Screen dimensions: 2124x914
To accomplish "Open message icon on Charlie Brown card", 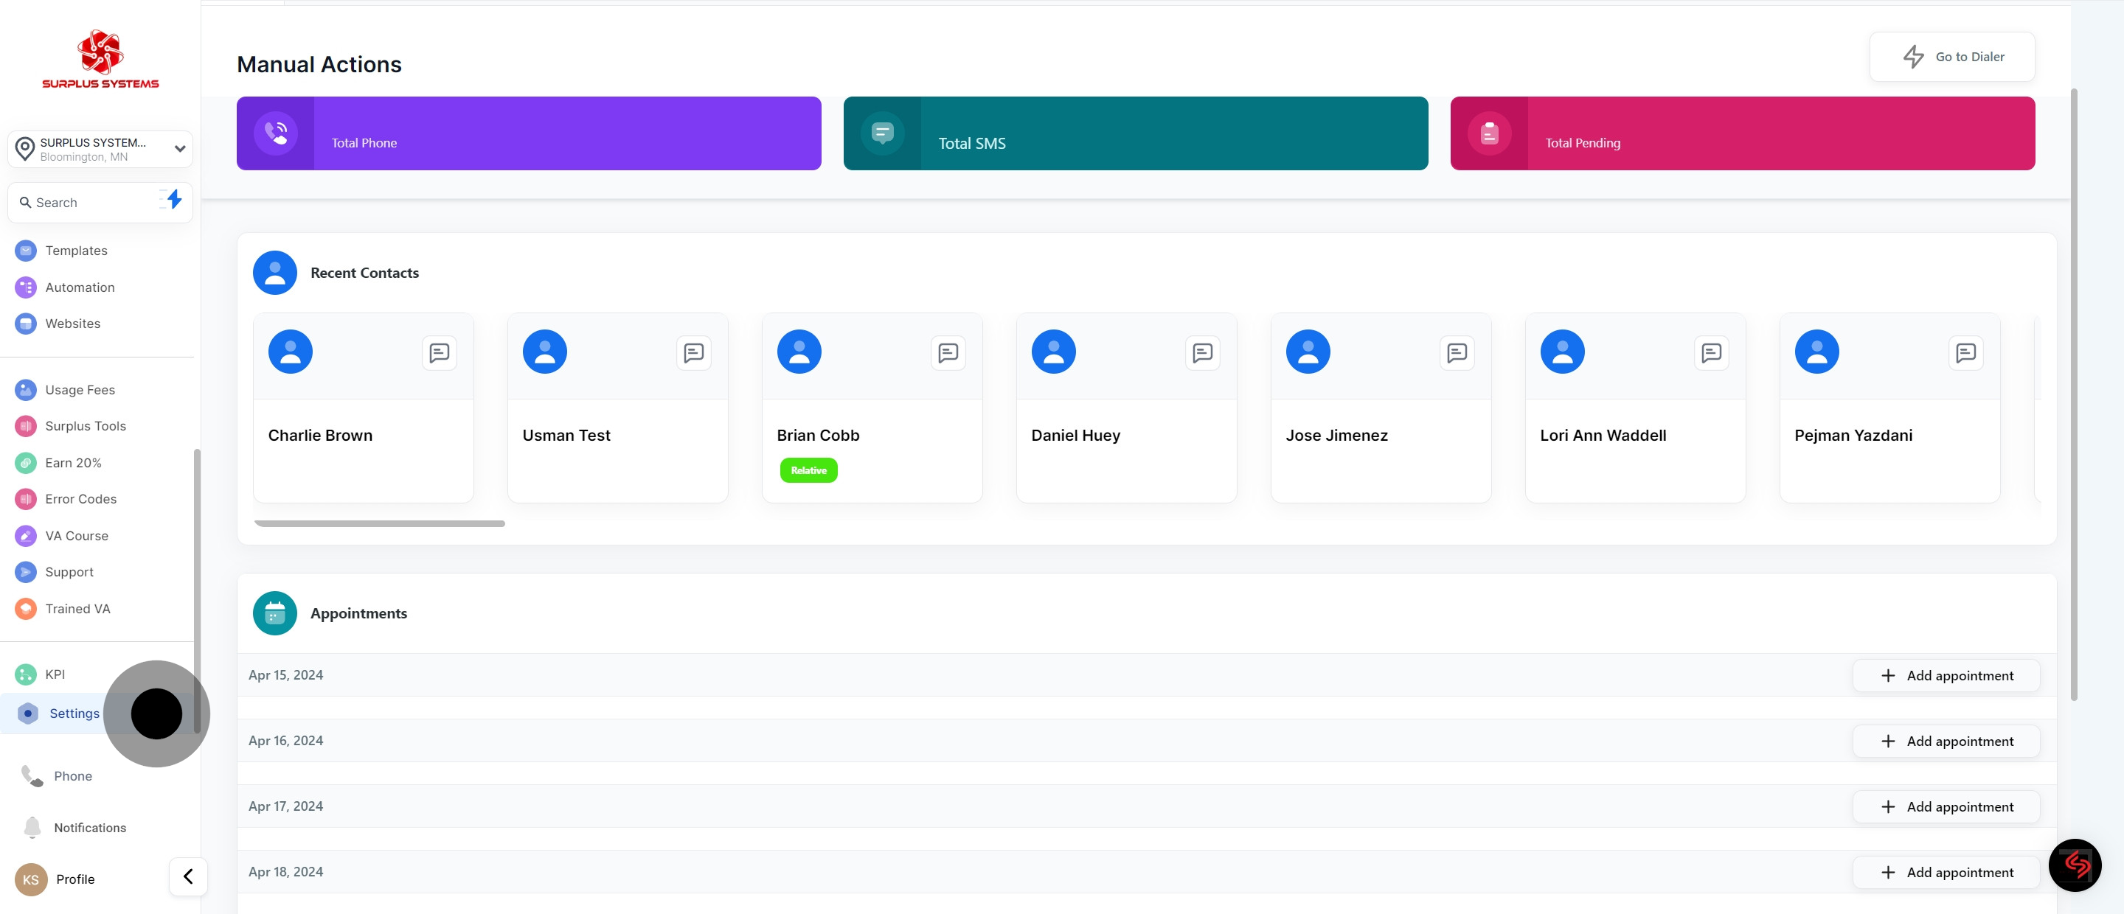I will [440, 353].
